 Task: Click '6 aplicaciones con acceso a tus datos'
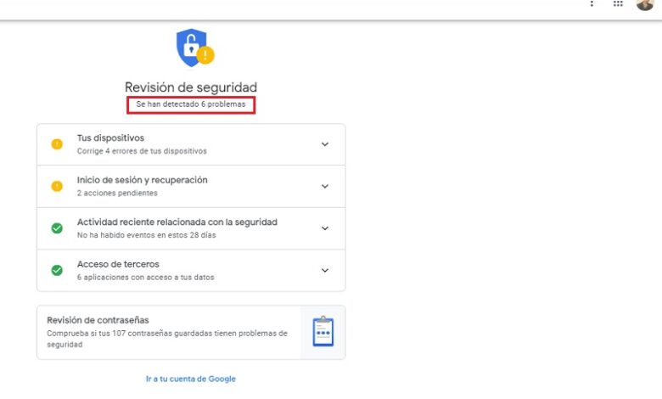pyautogui.click(x=146, y=278)
